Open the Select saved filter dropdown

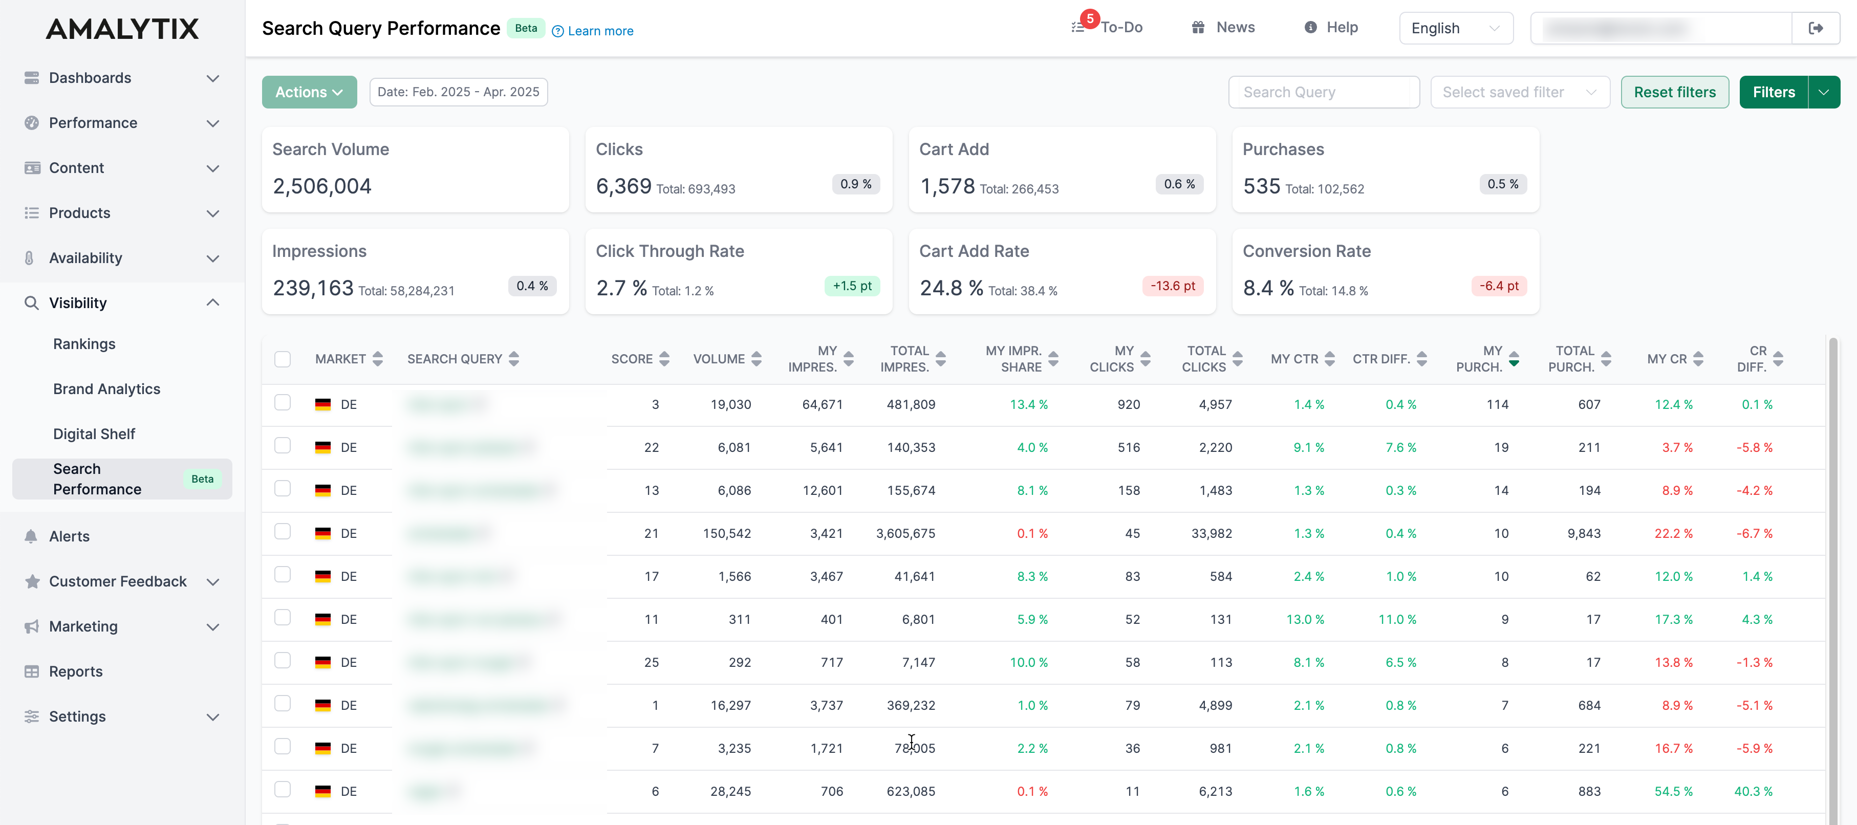pos(1520,92)
